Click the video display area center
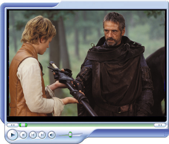This screenshot has height=144, width=169. point(87,63)
